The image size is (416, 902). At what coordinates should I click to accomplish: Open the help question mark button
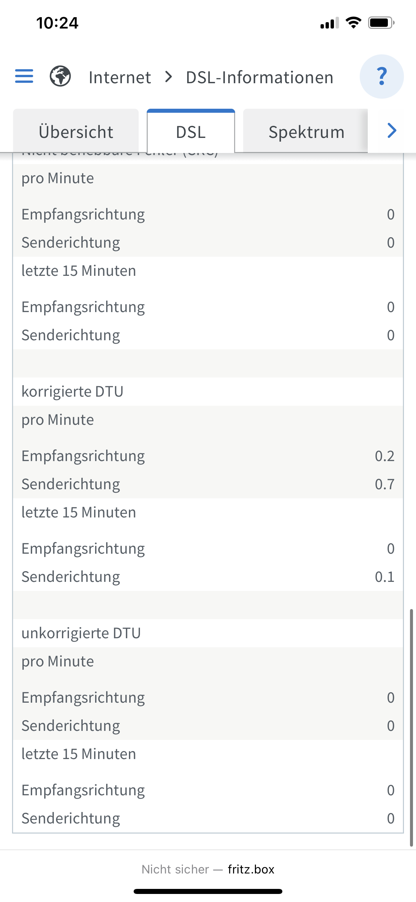[x=382, y=76]
